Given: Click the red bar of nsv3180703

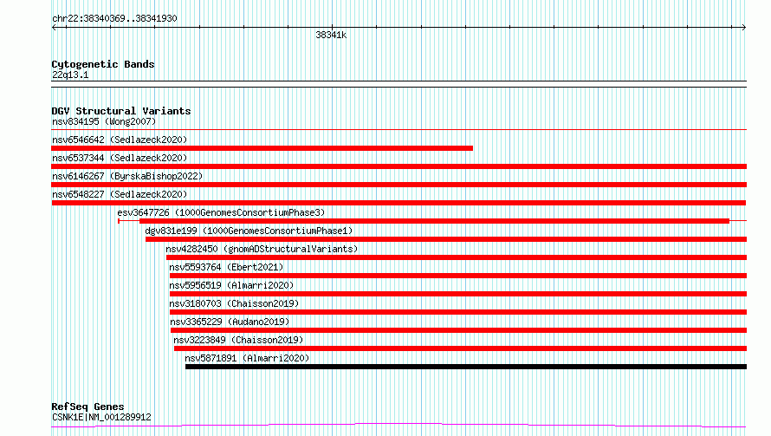Looking at the screenshot, I should (458, 312).
